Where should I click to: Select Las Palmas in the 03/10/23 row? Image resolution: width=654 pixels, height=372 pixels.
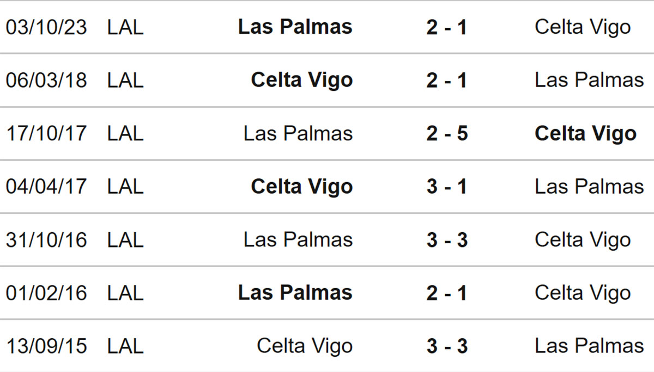pyautogui.click(x=295, y=27)
